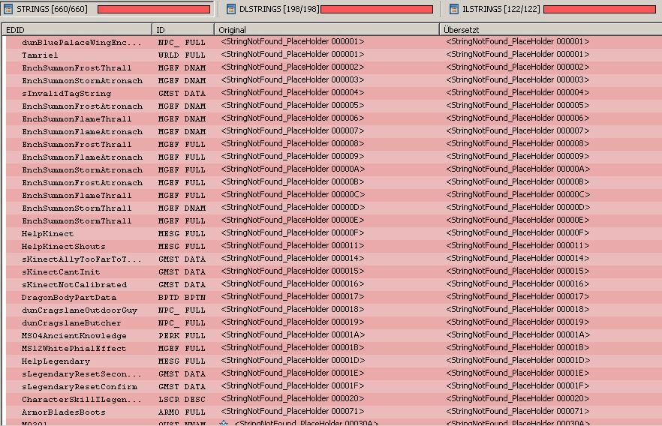
Task: Click Übersetzt cell PlaceHolder 00000F
Action: pyautogui.click(x=518, y=232)
